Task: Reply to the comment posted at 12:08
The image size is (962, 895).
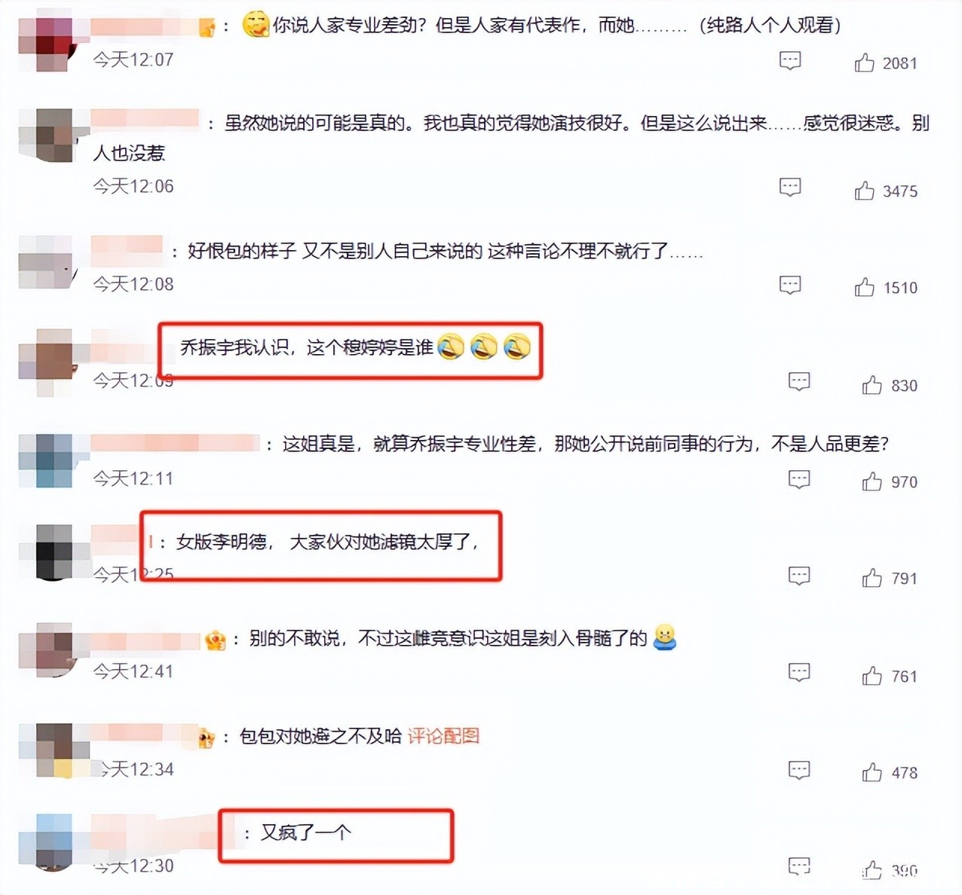Action: tap(790, 285)
